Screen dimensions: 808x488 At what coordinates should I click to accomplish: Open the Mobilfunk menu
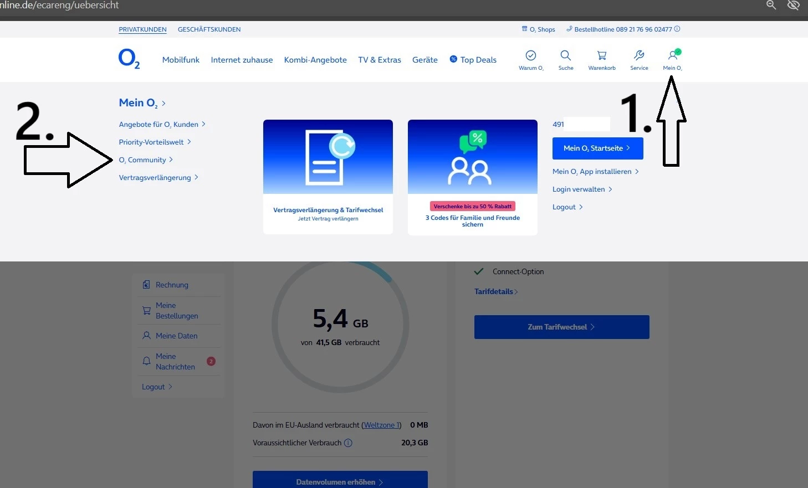pyautogui.click(x=181, y=60)
